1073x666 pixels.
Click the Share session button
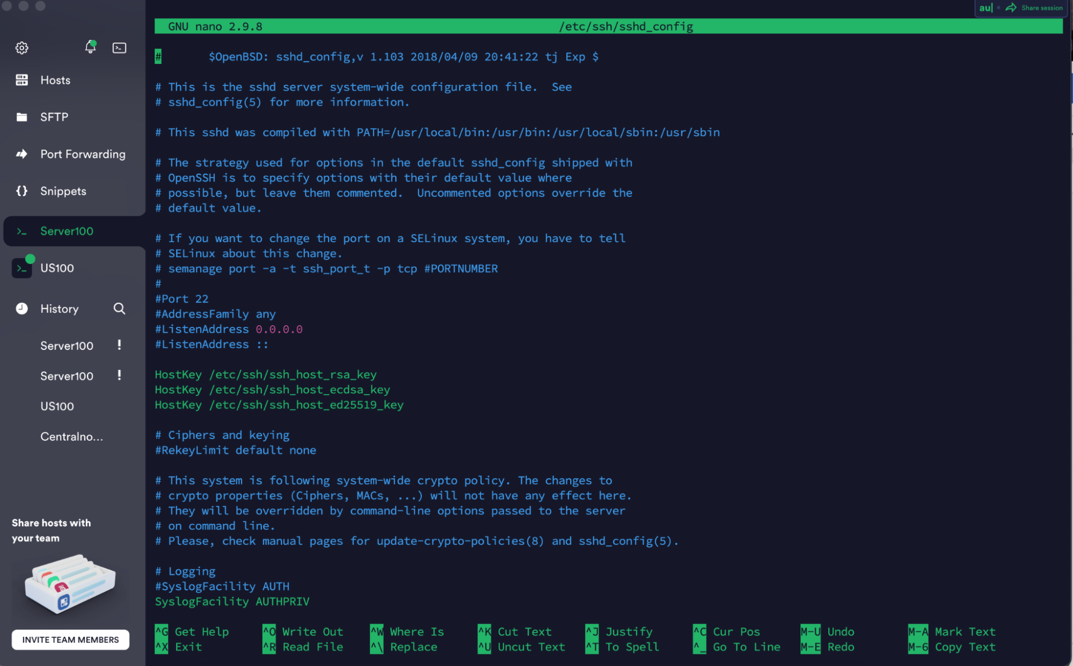click(1034, 8)
